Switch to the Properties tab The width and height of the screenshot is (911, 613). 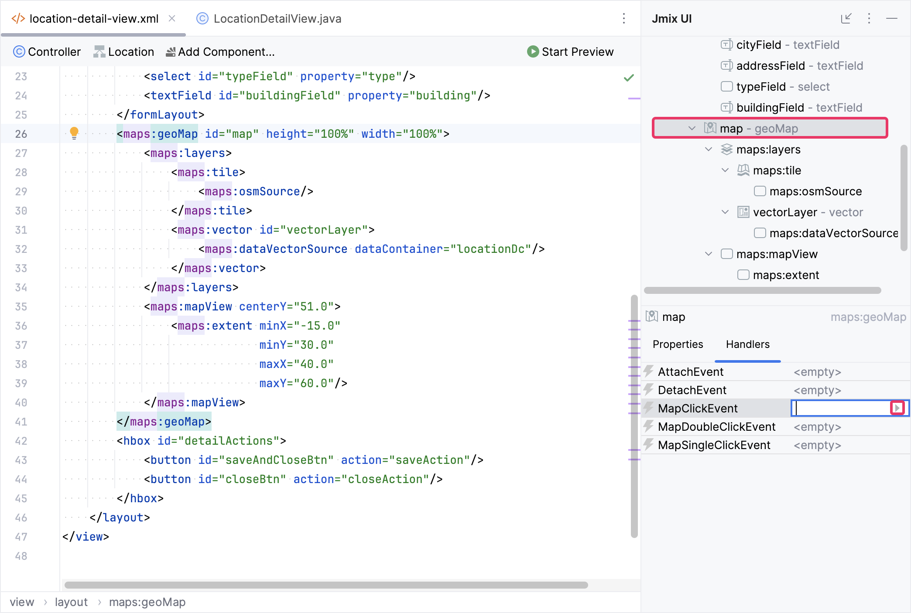tap(678, 344)
